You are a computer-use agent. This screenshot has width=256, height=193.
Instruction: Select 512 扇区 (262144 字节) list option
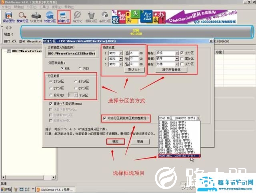pos(179,146)
